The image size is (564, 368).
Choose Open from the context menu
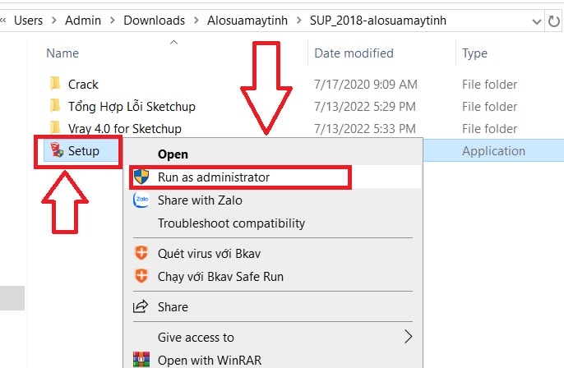coord(173,154)
